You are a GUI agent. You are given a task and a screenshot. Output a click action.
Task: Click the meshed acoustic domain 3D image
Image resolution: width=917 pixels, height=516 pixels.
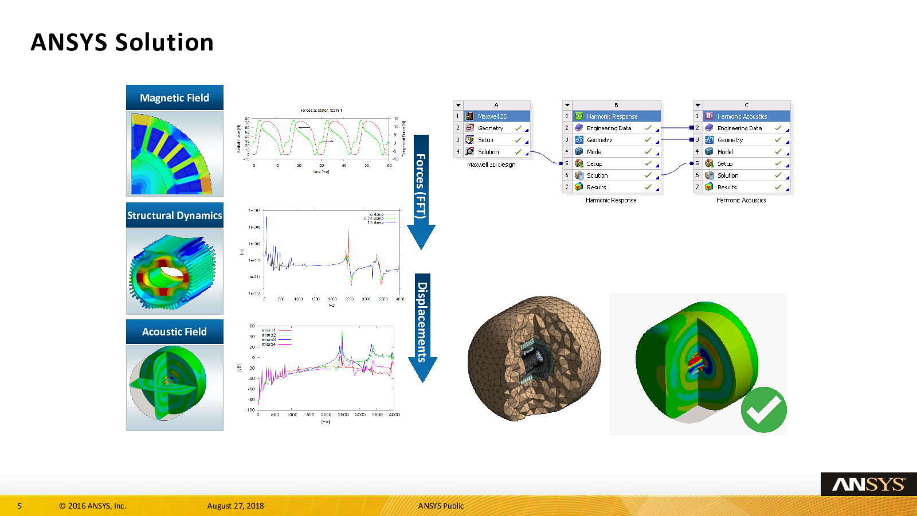534,359
